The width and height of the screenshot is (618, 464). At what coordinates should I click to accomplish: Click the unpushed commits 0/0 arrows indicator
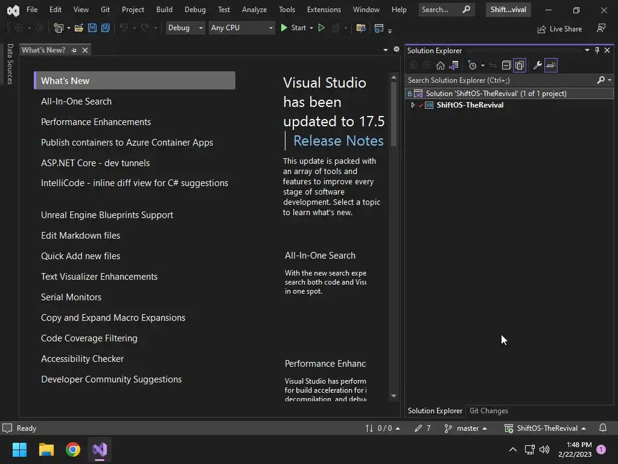click(382, 428)
